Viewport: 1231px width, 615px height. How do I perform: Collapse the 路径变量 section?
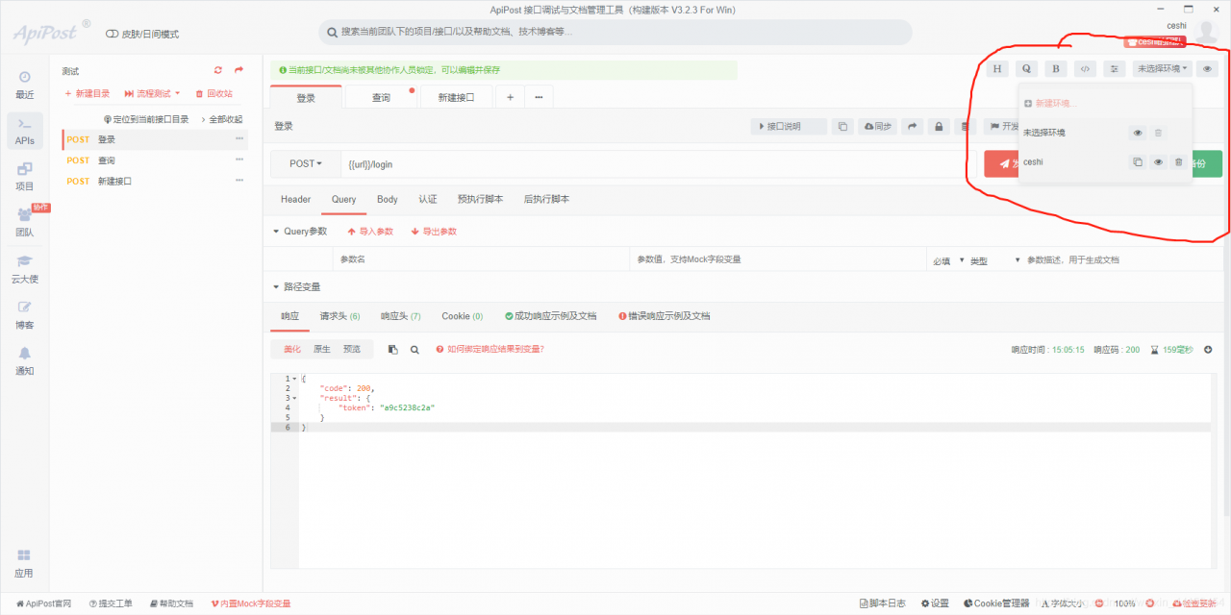(x=297, y=287)
